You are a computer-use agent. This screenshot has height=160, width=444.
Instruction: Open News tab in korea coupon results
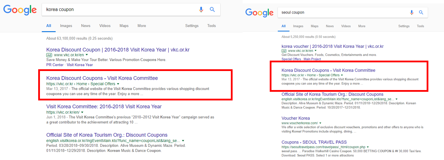[86, 26]
